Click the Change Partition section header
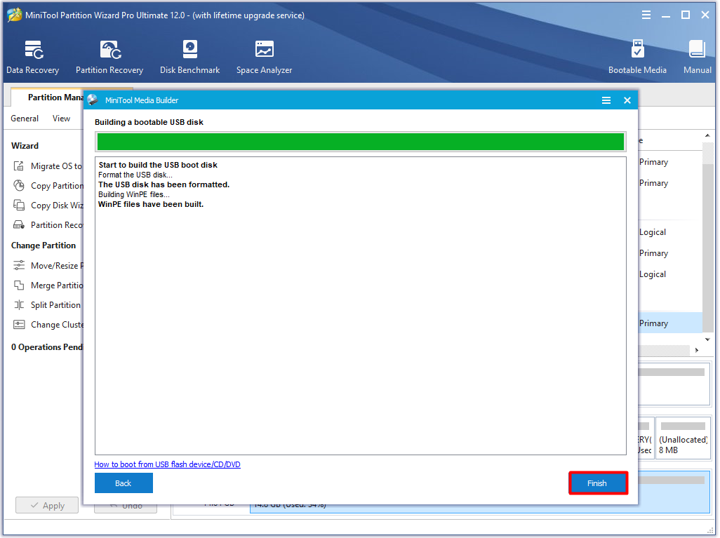Screen dimensions: 720x538 [44, 245]
